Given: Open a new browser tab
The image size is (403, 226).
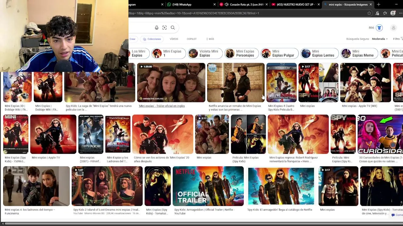Looking at the screenshot, I should click(378, 4).
